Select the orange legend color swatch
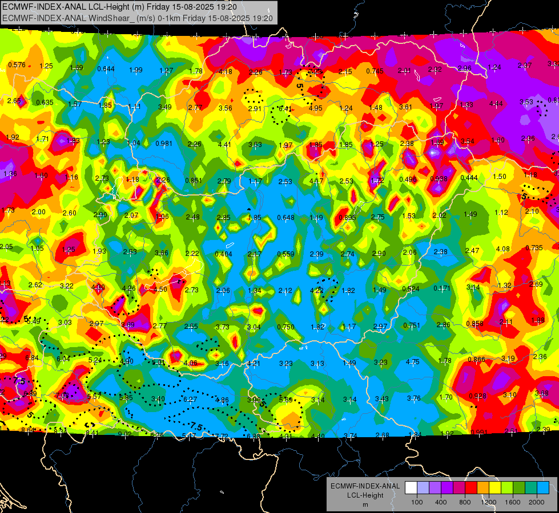 pyautogui.click(x=483, y=488)
